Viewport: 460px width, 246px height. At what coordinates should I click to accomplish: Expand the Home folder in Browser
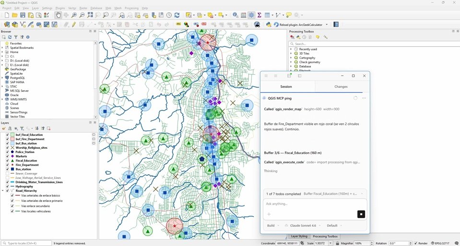[x=2, y=52]
